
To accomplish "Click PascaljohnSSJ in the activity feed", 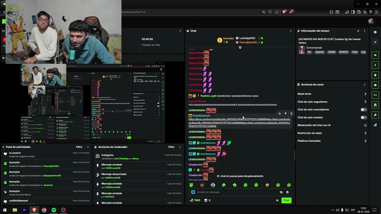I will [51, 166].
